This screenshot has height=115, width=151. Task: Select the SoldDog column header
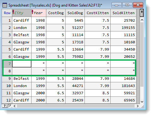coord(75,13)
